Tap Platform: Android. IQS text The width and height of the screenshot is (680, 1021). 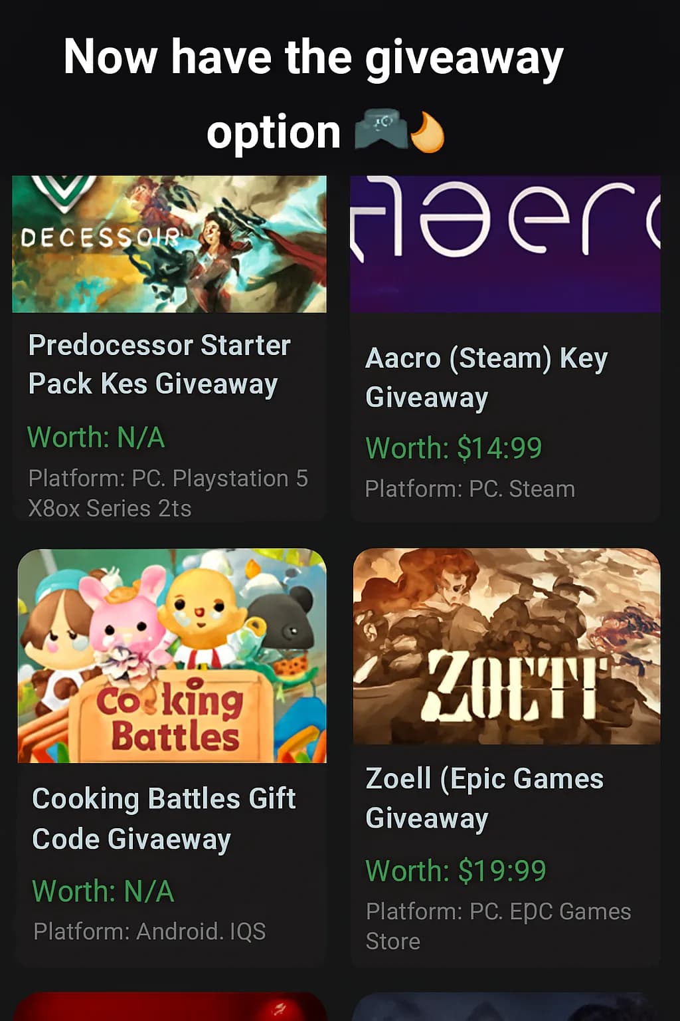pyautogui.click(x=149, y=931)
